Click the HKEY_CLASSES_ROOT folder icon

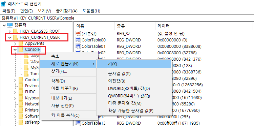point(15,31)
